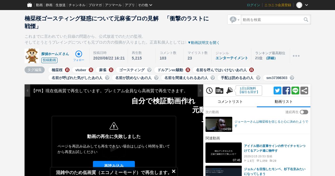Open the 動画 menu item
The width and height of the screenshot is (335, 176).
(x=39, y=5)
